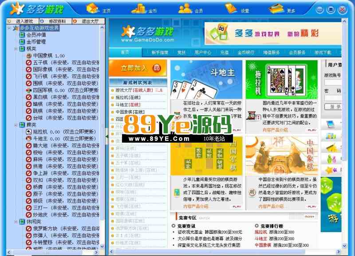Open 充值 nav tab
The image size is (355, 256).
pos(225,53)
